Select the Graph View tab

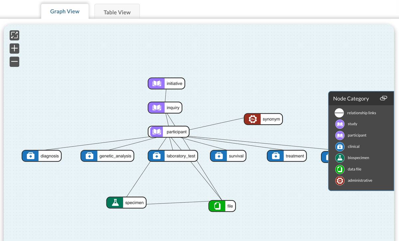(65, 12)
